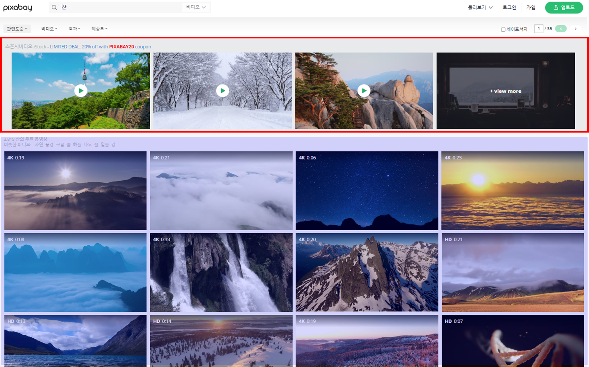
Task: Click the upload icon button
Action: click(564, 8)
